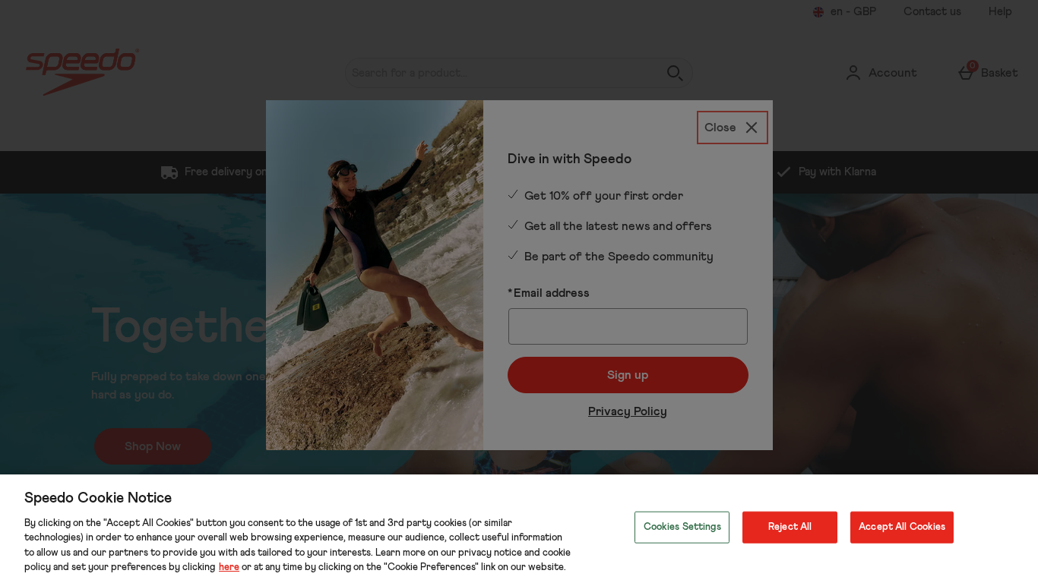Close the Dive in with Speedo popup

[733, 128]
